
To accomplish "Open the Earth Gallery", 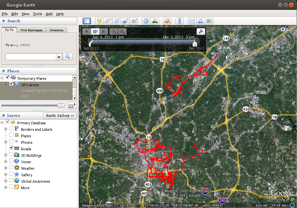I will point(60,115).
